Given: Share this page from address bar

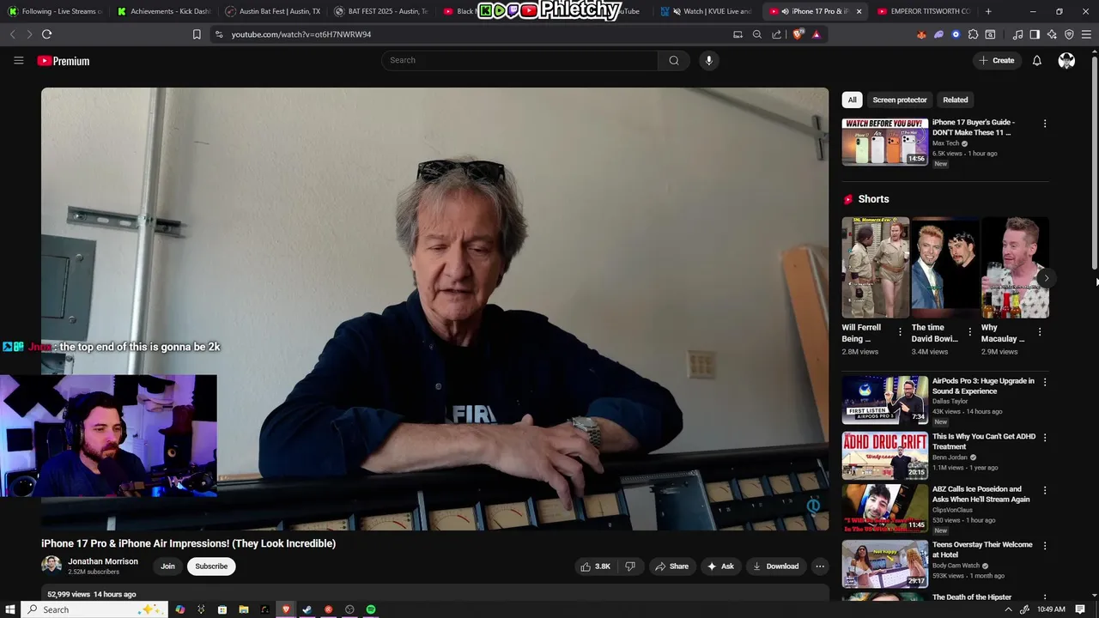Looking at the screenshot, I should point(777,34).
